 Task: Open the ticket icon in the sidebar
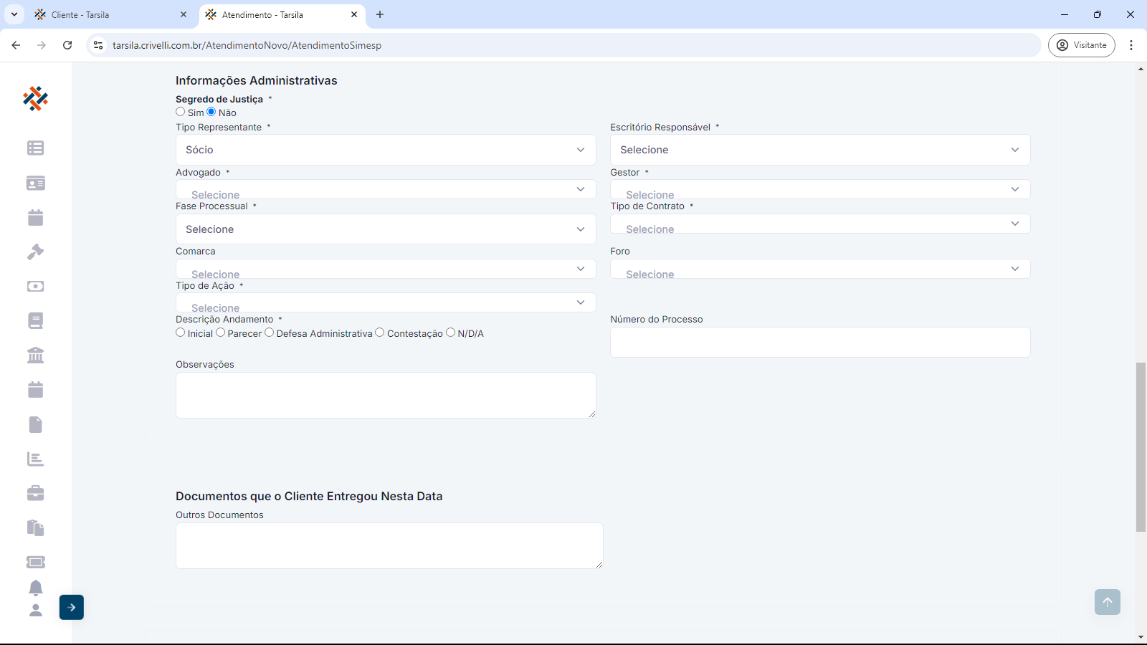(x=35, y=562)
